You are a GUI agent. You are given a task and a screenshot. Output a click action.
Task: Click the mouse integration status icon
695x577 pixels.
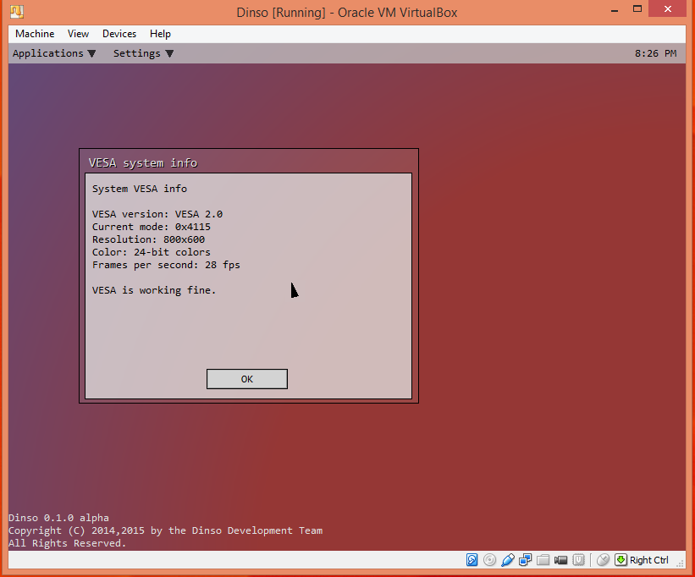[x=603, y=560]
